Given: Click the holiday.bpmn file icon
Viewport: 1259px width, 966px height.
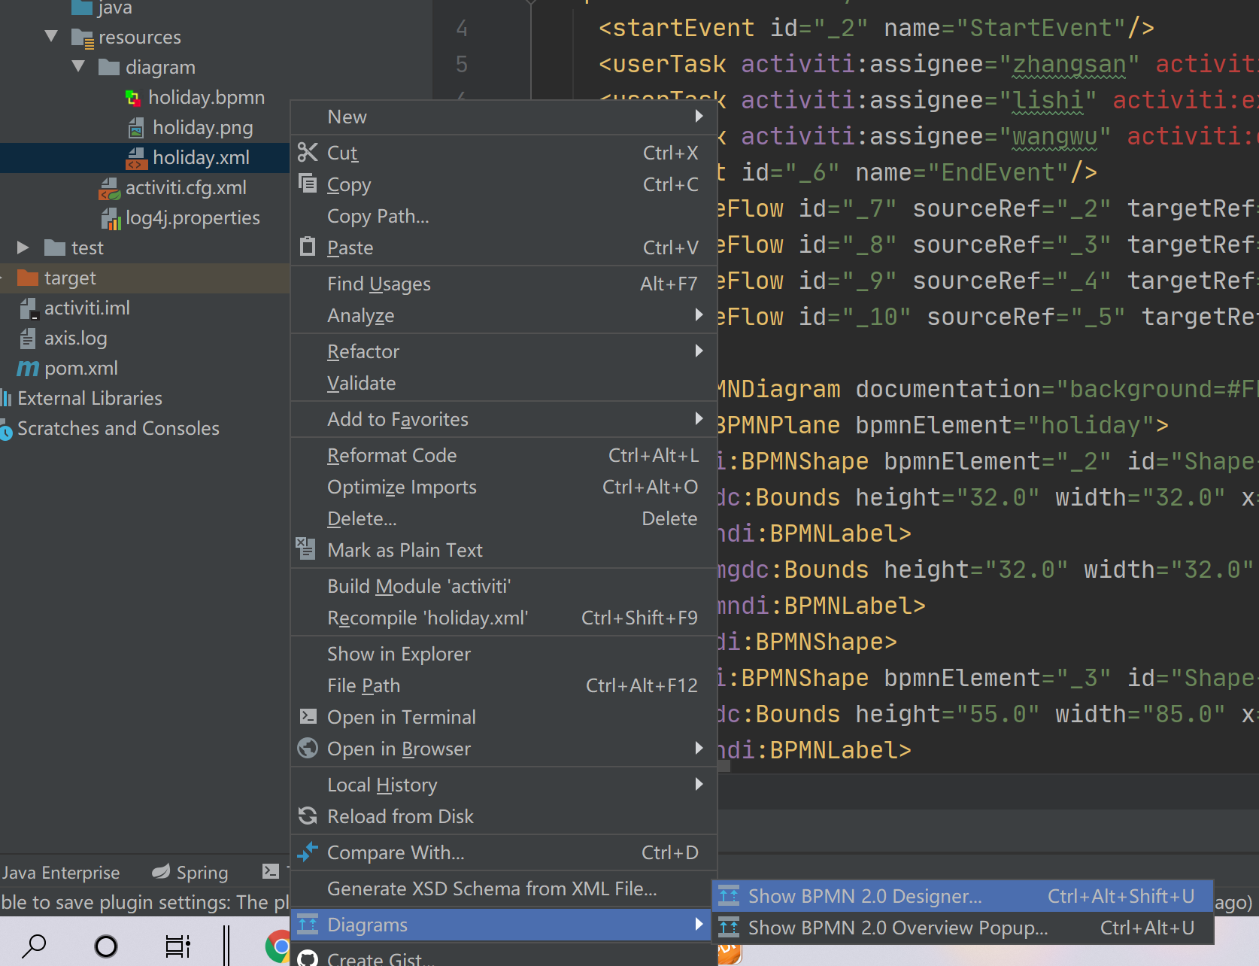Looking at the screenshot, I should [x=133, y=98].
